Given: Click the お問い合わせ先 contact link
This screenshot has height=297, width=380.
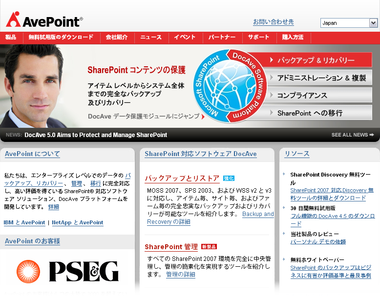Looking at the screenshot, I should point(273,22).
